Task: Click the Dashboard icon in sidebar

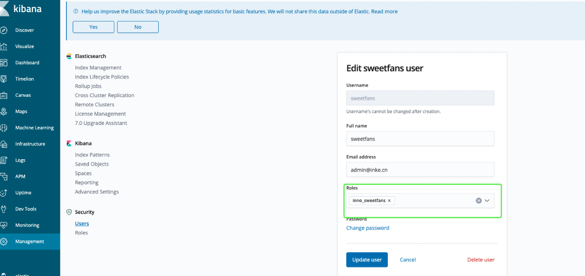Action: pyautogui.click(x=4, y=63)
